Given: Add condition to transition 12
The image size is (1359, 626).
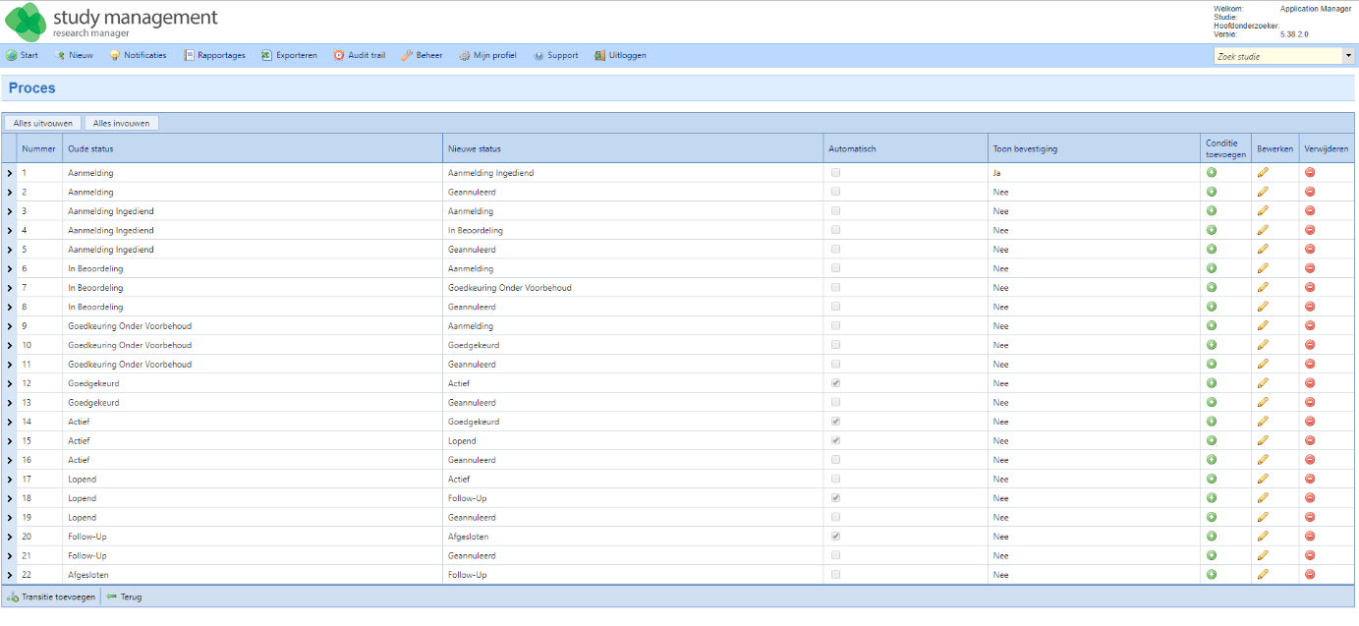Looking at the screenshot, I should 1212,383.
